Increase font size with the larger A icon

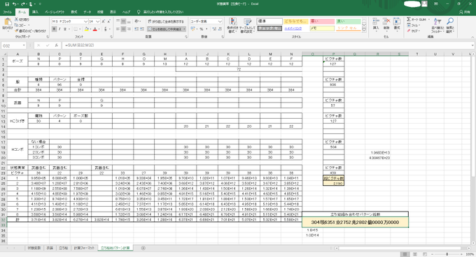103,22
